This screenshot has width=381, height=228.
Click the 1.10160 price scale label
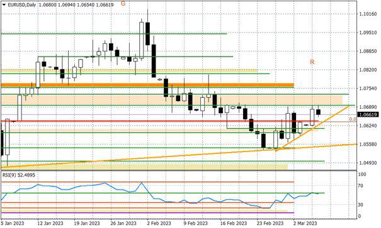tap(368, 14)
